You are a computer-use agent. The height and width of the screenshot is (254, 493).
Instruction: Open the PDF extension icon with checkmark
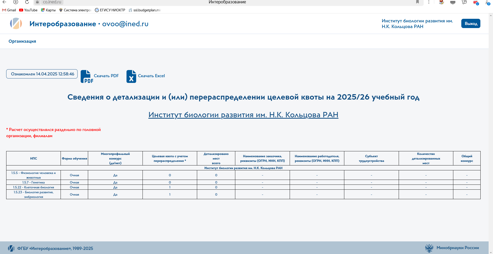pyautogui.click(x=476, y=3)
